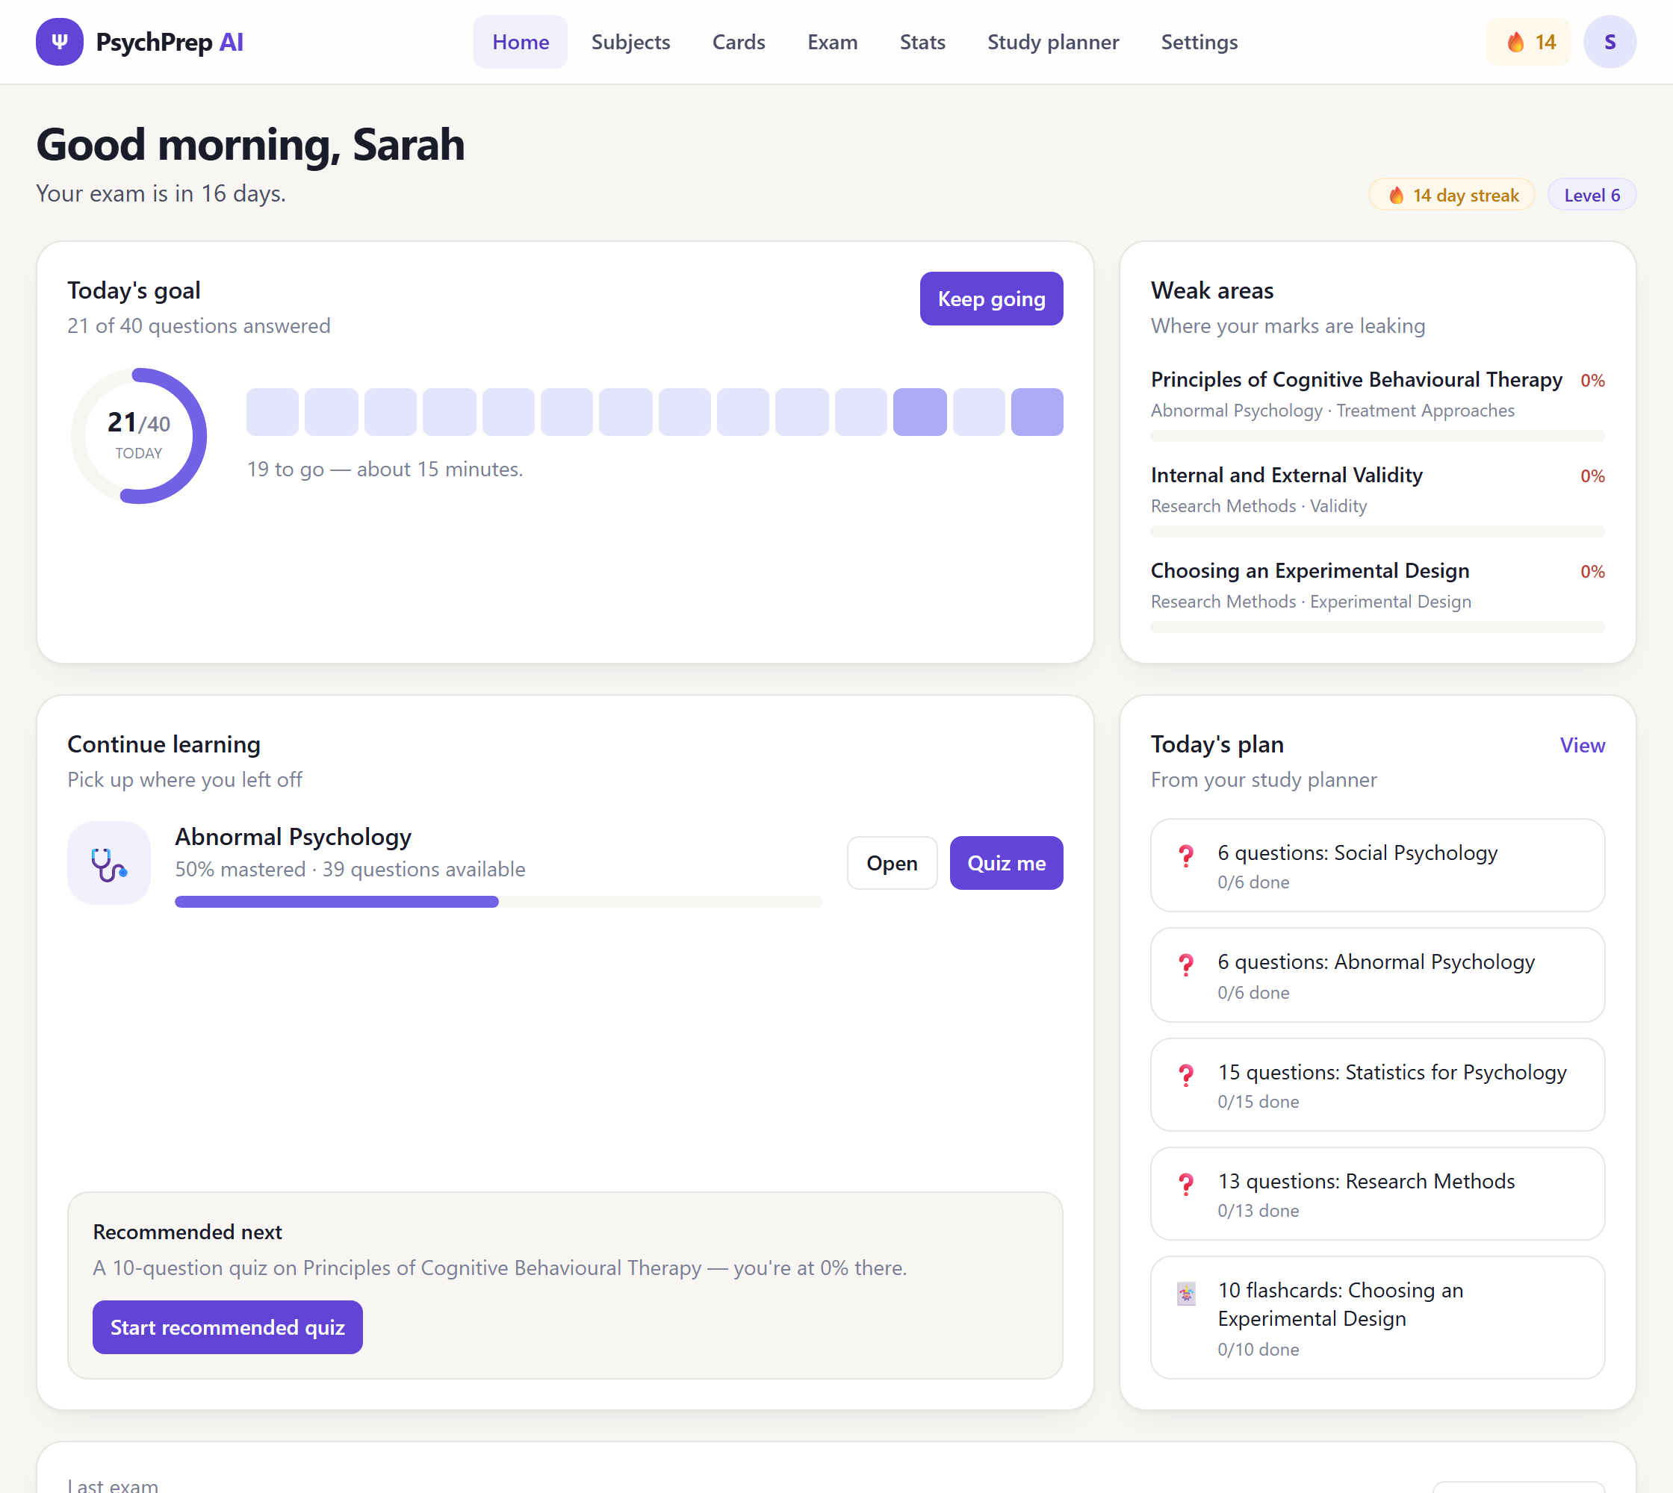
Task: Click the PsychPrep AI brand name
Action: click(x=170, y=42)
